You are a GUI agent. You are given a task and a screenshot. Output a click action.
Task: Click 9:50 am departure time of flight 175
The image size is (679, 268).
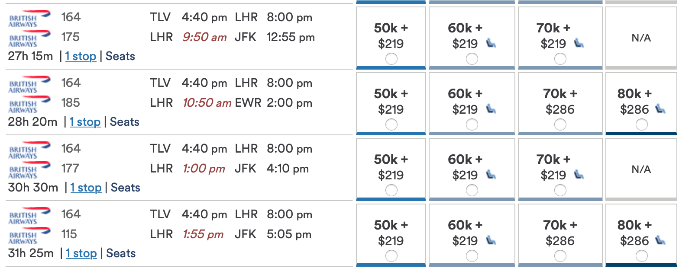[204, 37]
